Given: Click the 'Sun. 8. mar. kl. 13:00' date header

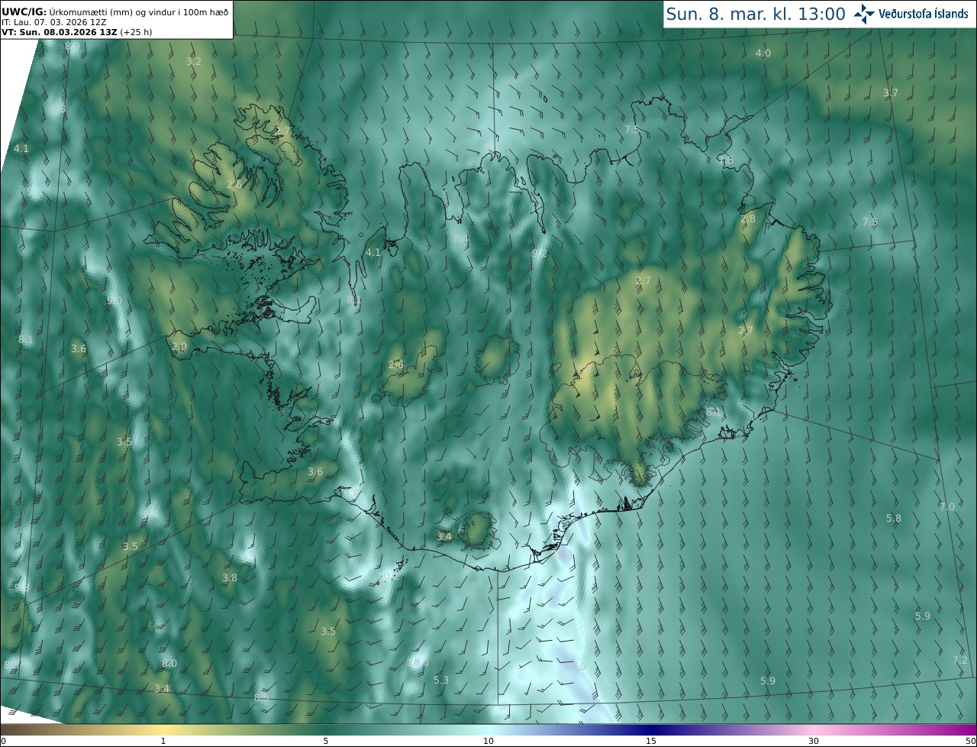Looking at the screenshot, I should pyautogui.click(x=755, y=14).
